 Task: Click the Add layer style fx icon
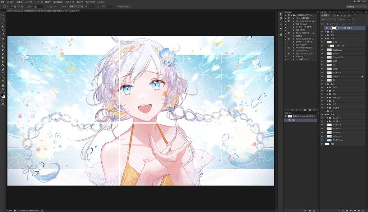coord(343,211)
